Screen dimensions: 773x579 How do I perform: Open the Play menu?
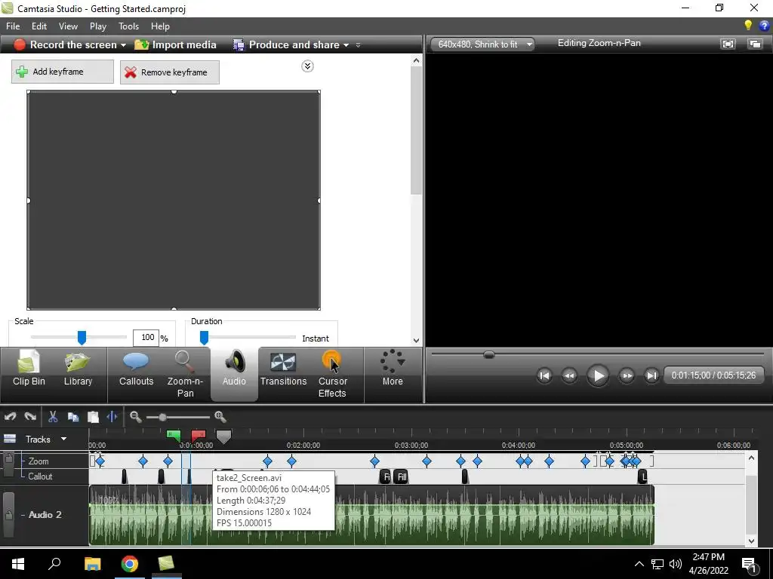coord(97,26)
